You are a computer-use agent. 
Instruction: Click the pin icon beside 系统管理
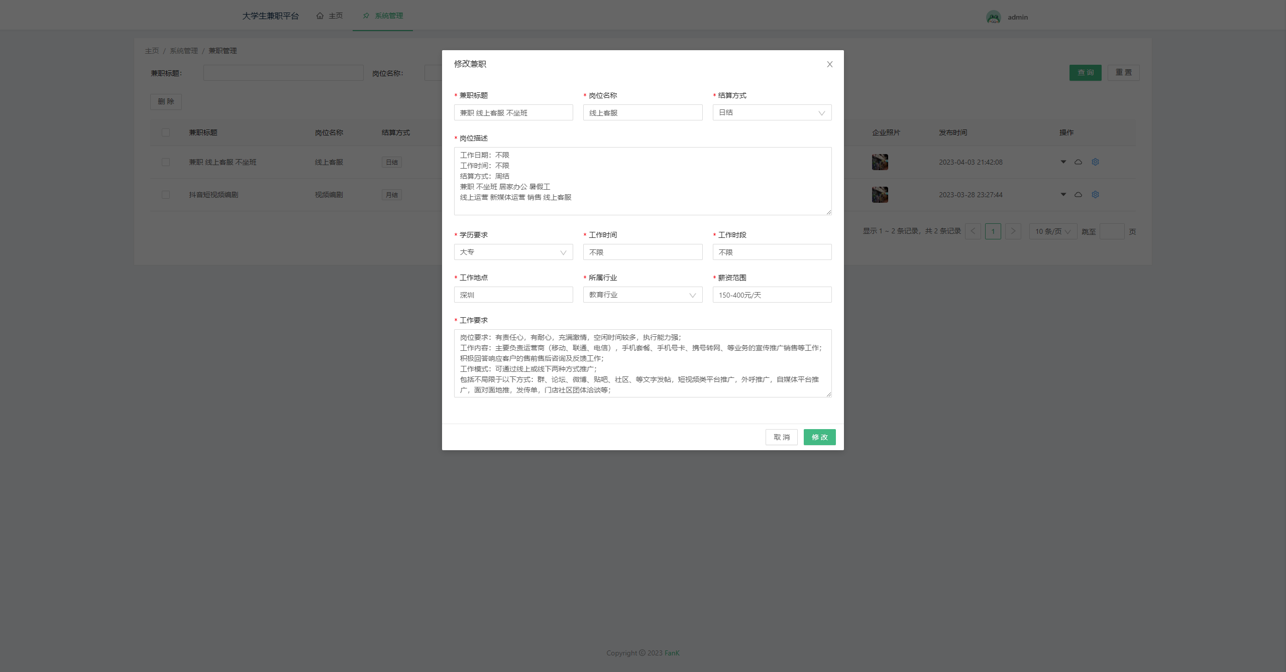(366, 16)
